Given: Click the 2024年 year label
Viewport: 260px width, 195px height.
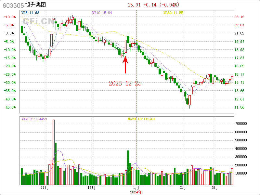Looking at the screenshot, I should [136, 192].
